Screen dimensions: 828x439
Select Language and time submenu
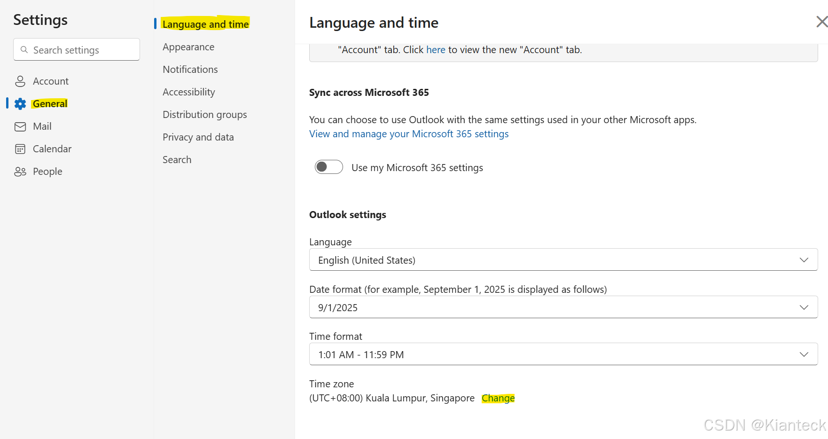pos(205,24)
